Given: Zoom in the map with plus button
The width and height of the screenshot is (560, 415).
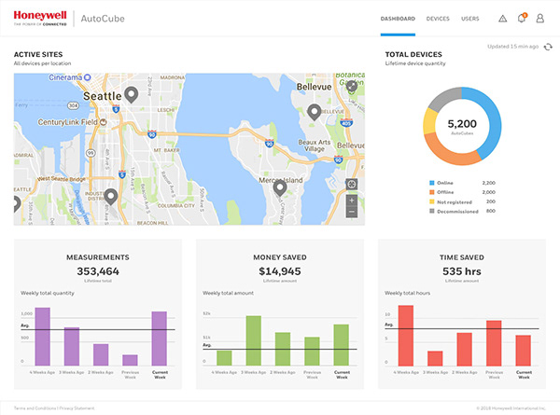Looking at the screenshot, I should point(352,201).
